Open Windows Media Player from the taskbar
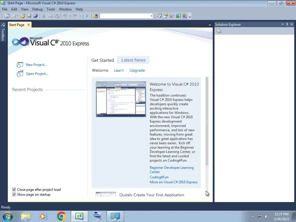Screen dimensions: 296x222 [x=43, y=216]
